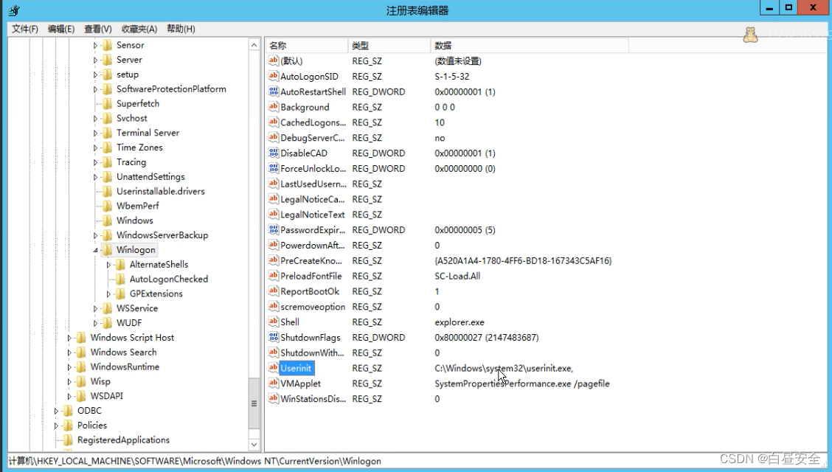Viewport: 832px width, 472px height.
Task: Expand the SoftwareProtectionPlatform key
Action: [x=95, y=89]
